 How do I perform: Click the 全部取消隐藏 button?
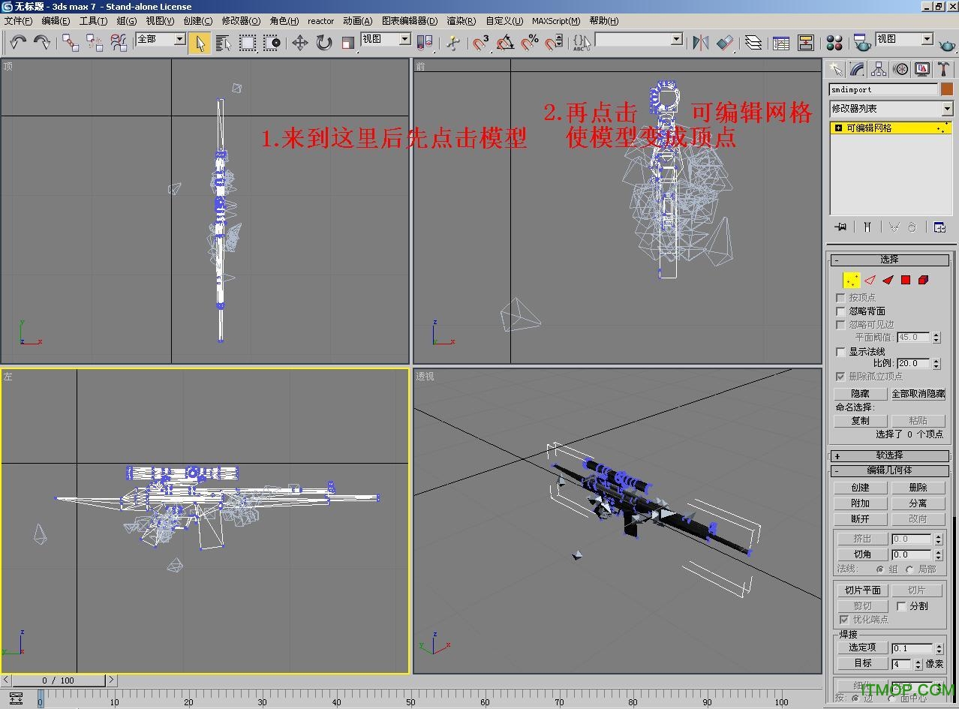tap(918, 394)
